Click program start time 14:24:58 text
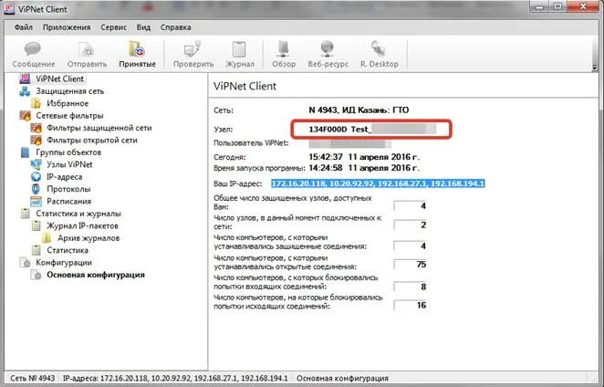604x387 pixels. click(x=326, y=168)
